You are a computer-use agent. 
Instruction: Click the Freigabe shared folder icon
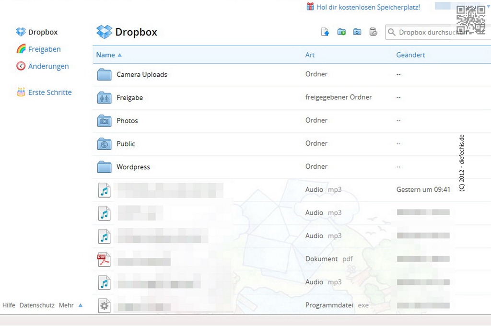[104, 98]
